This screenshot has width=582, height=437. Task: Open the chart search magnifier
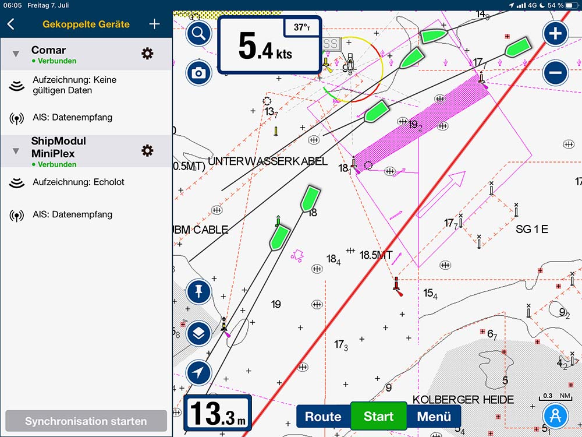pyautogui.click(x=199, y=34)
